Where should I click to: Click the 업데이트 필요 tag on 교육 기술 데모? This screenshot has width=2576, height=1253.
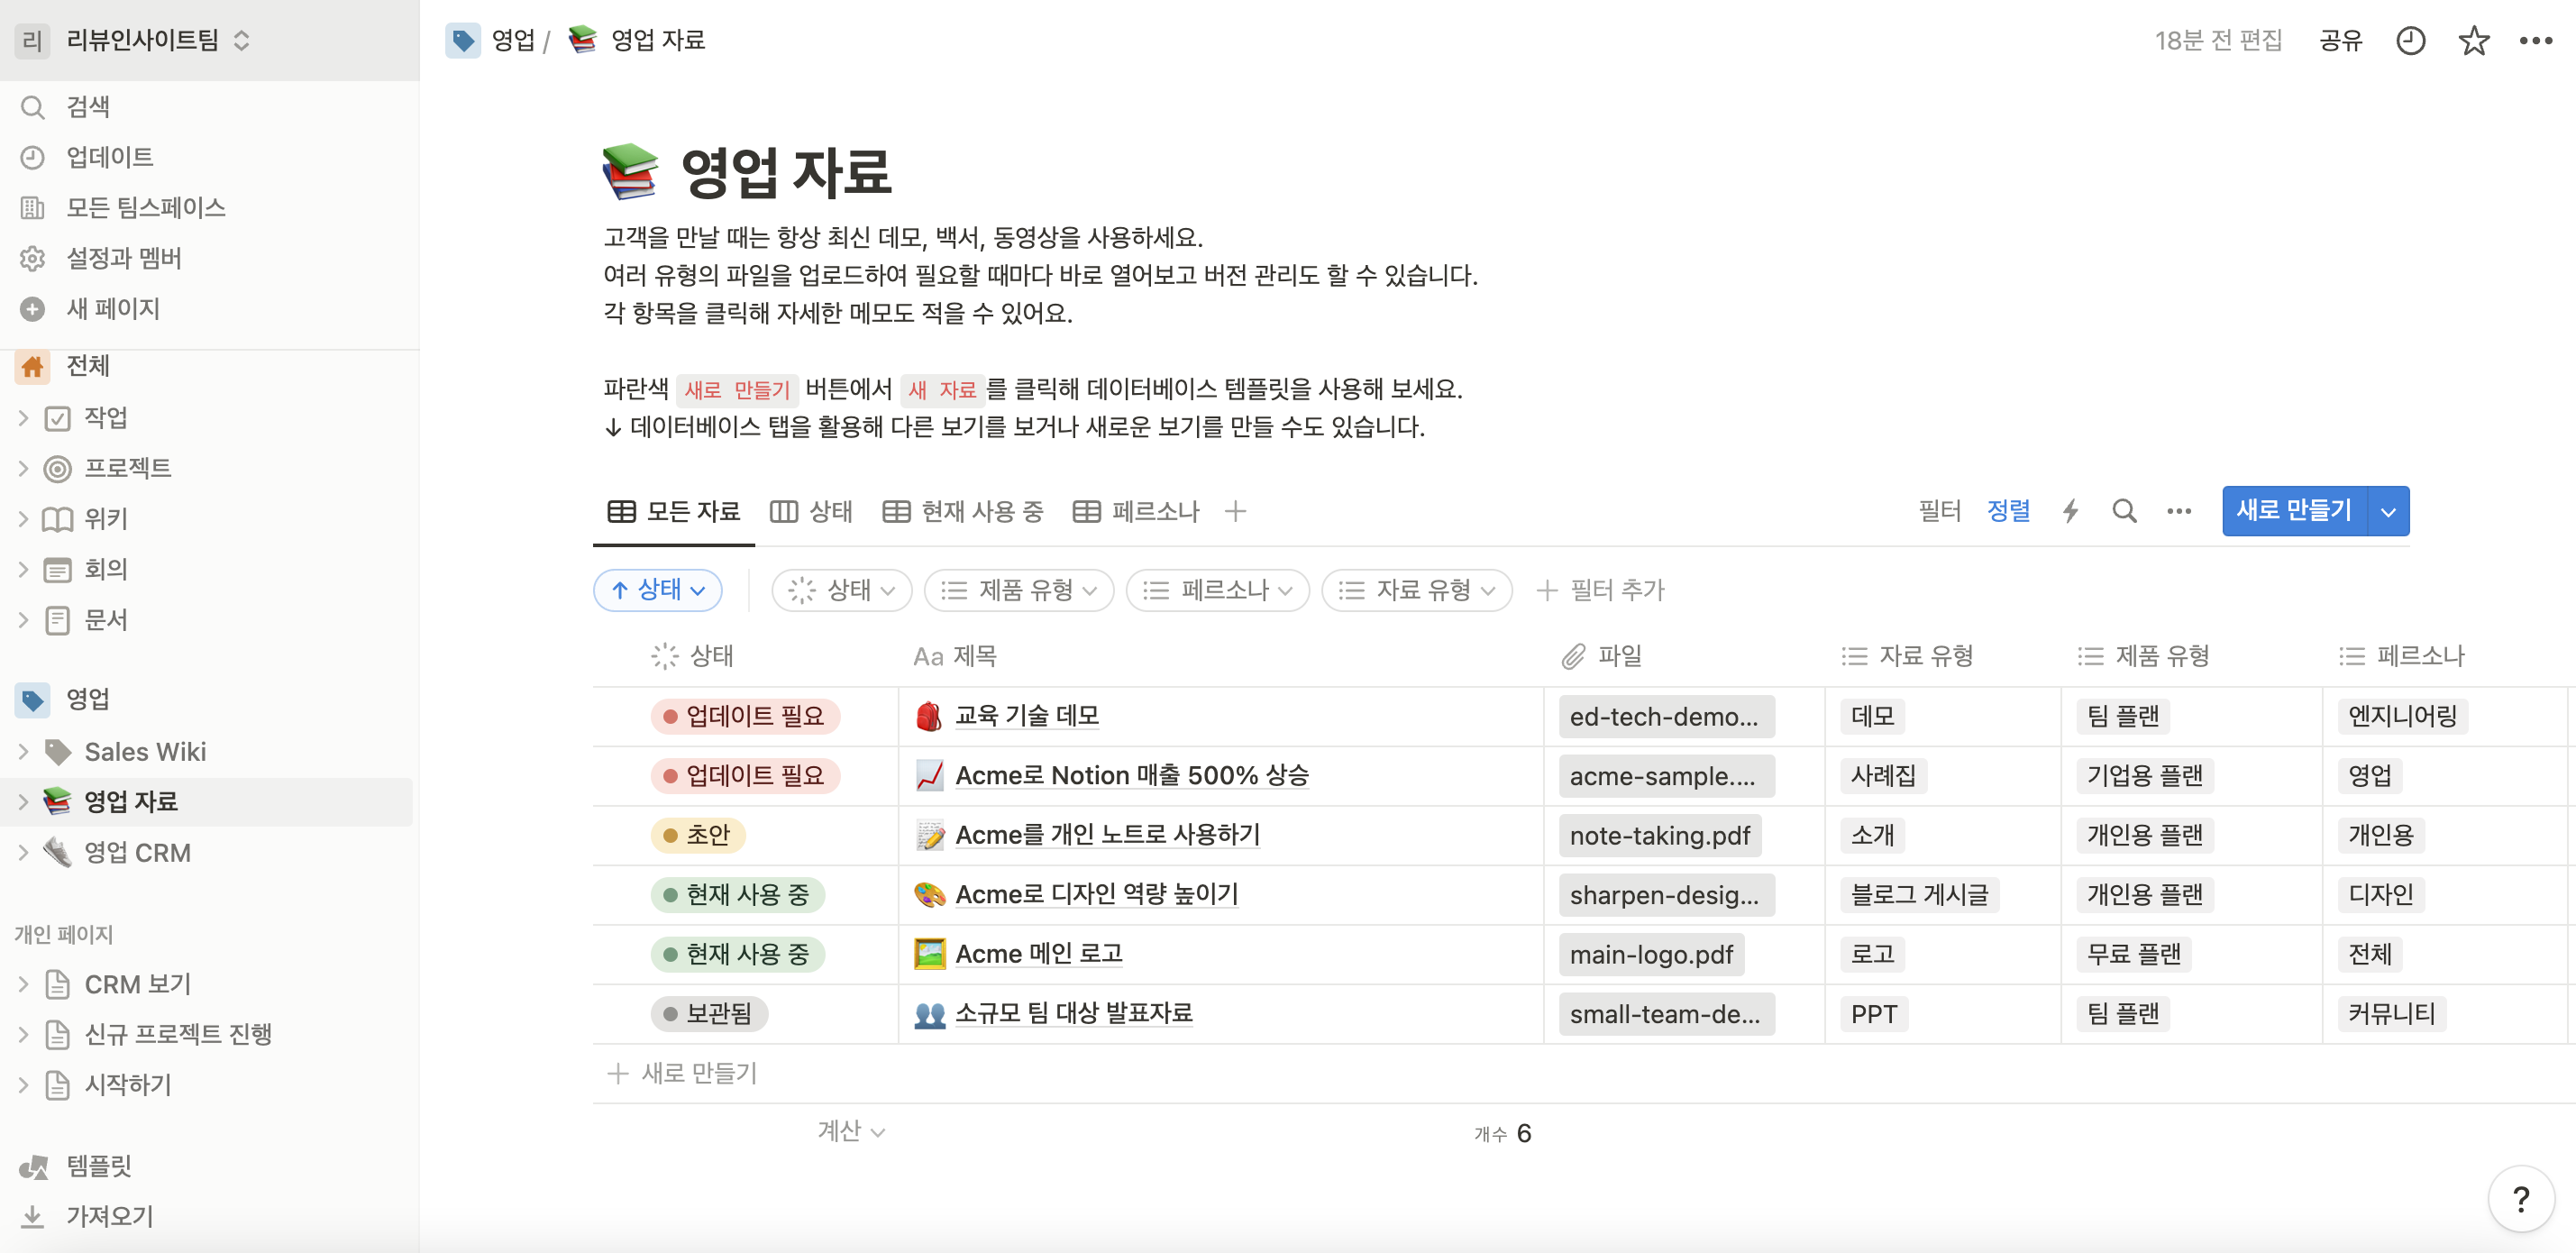pyautogui.click(x=745, y=716)
